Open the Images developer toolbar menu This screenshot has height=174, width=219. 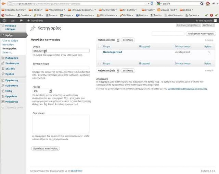66,15
